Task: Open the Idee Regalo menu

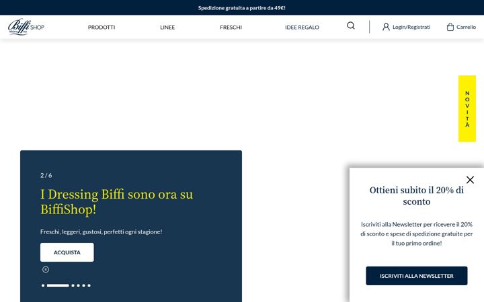Action: pos(302,27)
